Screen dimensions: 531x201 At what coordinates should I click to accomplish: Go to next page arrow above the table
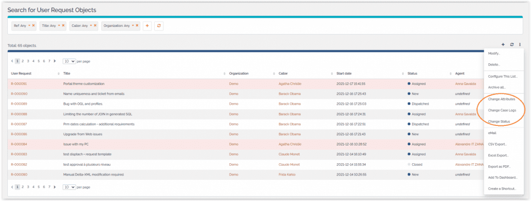tap(55, 61)
